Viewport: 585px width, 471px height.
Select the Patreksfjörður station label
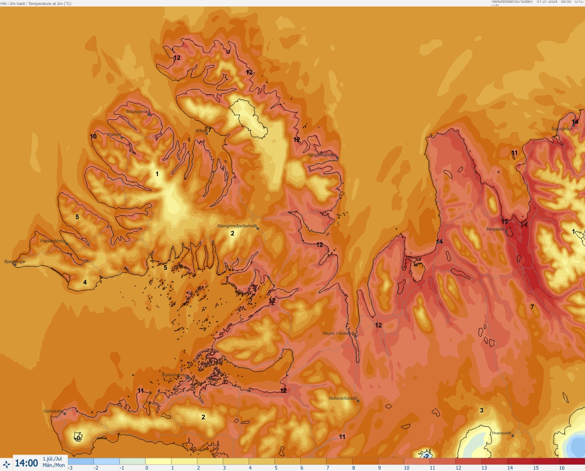coord(53,241)
